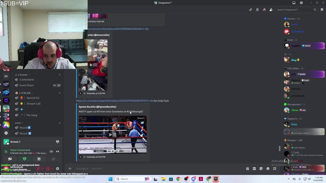Image resolution: width=326 pixels, height=183 pixels.
Task: Open Discord help
Action: [x=301, y=3]
